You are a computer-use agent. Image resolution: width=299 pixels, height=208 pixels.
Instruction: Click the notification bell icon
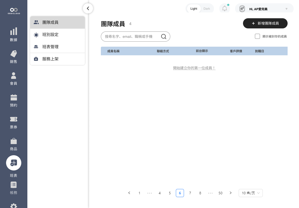tap(225, 8)
